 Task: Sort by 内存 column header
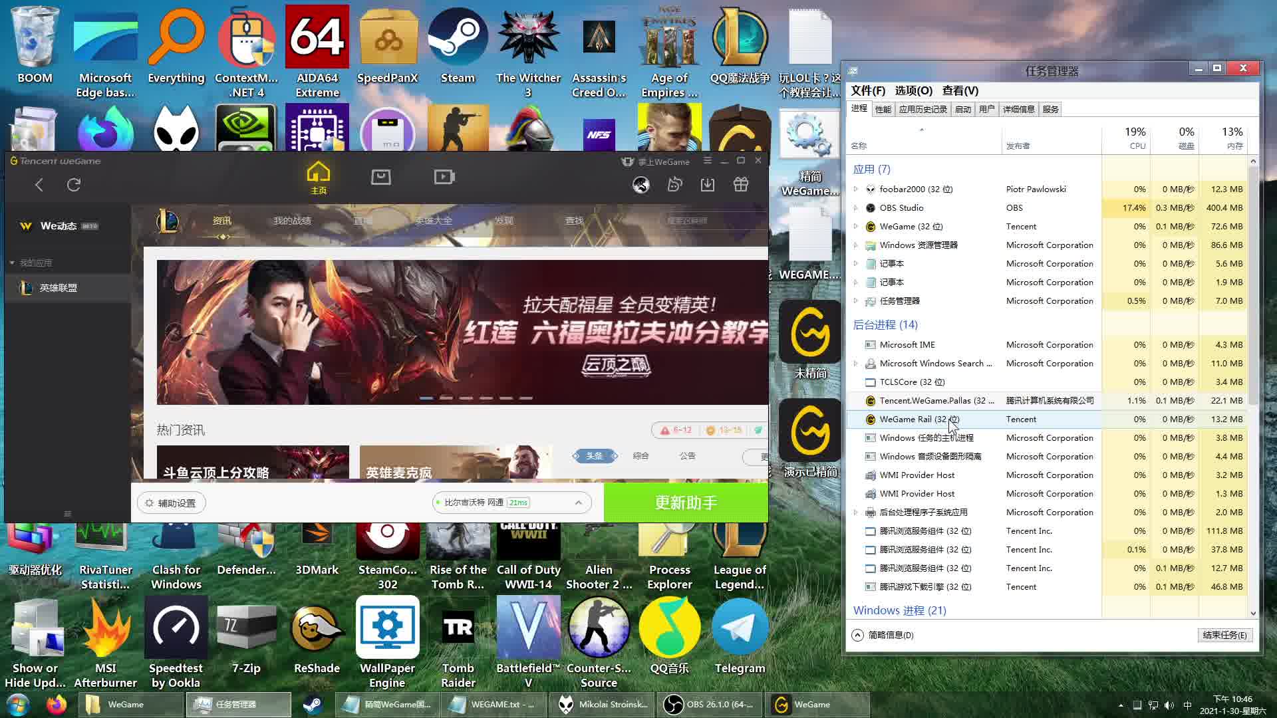[x=1223, y=138]
